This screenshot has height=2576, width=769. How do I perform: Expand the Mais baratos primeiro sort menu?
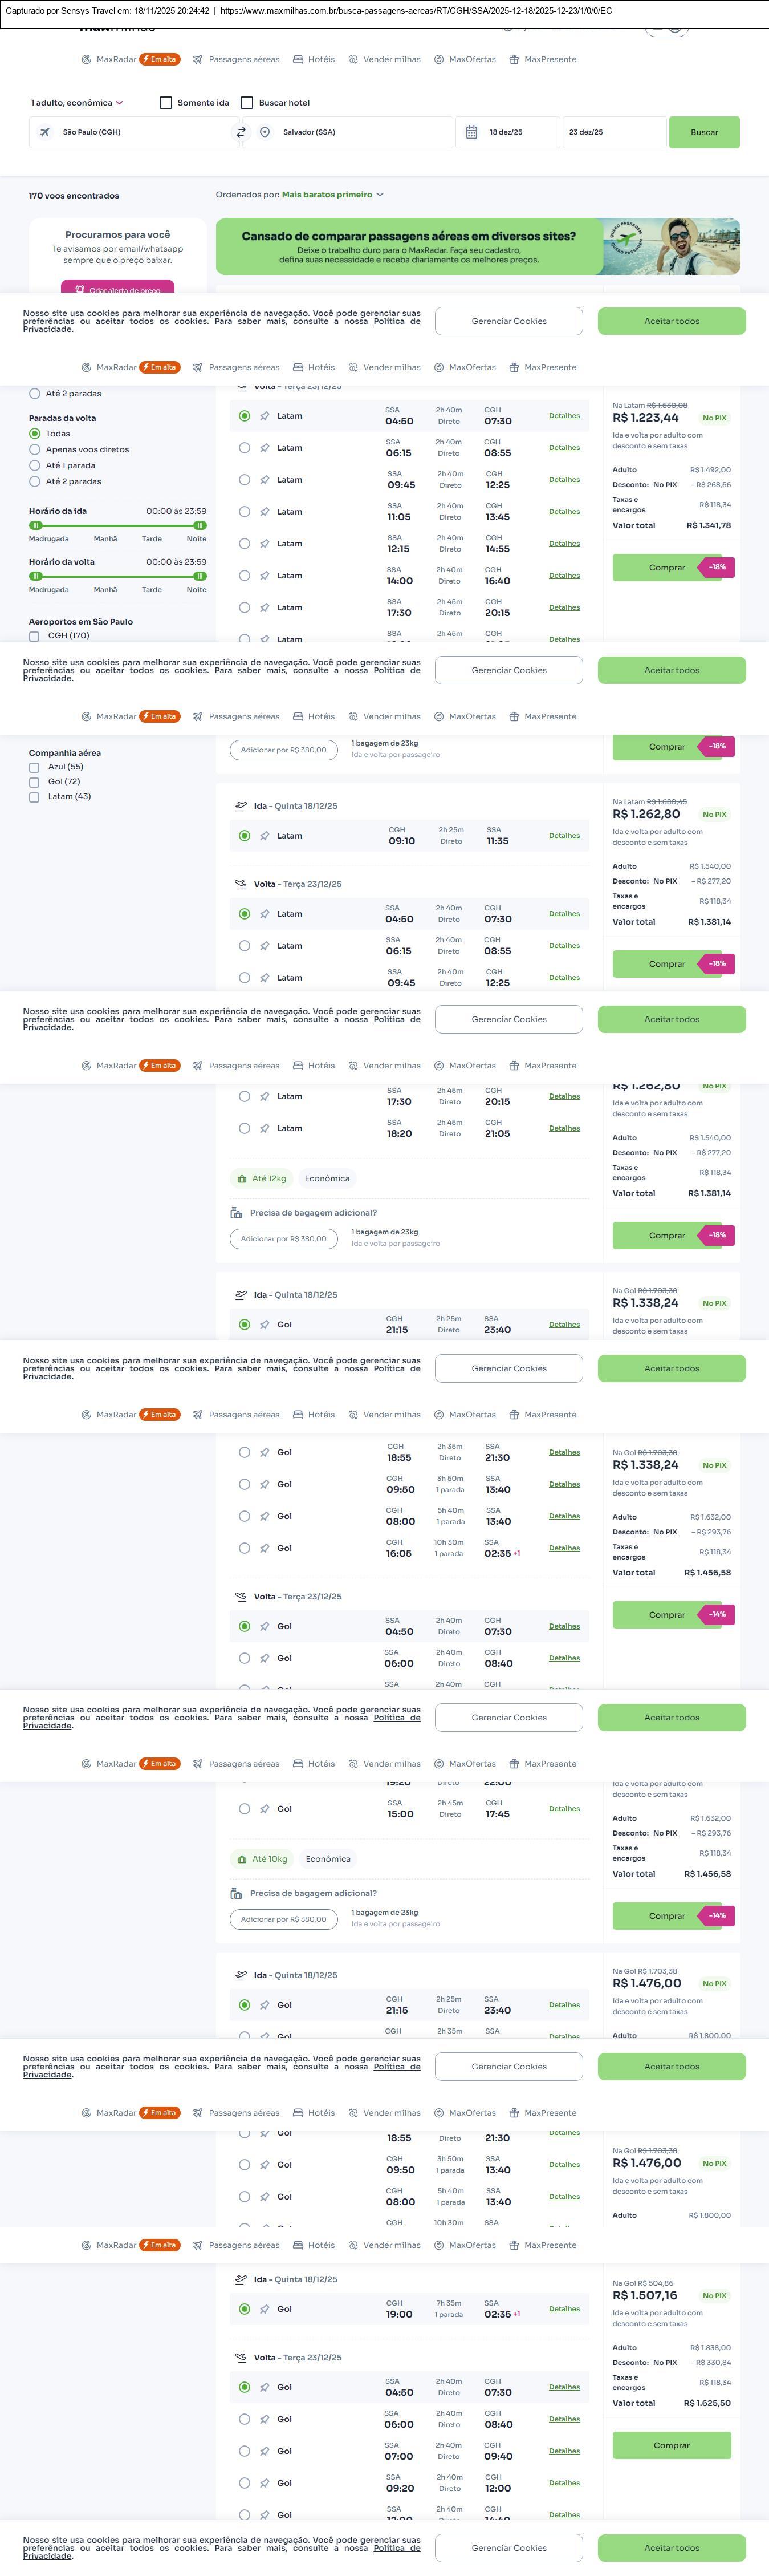[x=332, y=195]
